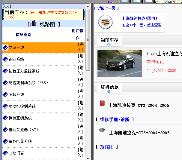Select the 发动机控制系统 row text

click(x=22, y=106)
